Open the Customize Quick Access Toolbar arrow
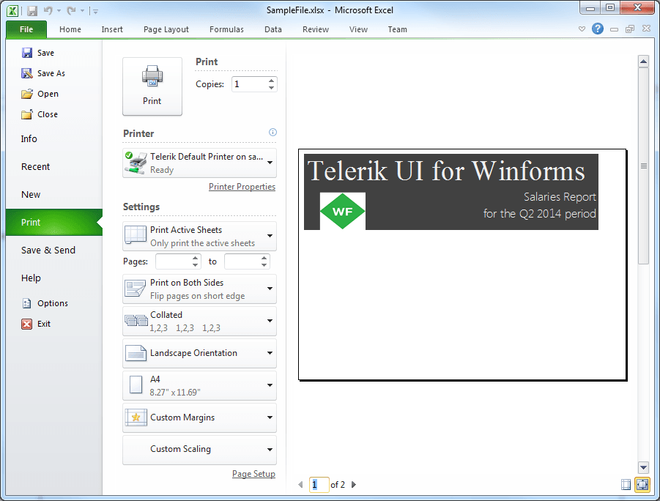Image resolution: width=660 pixels, height=501 pixels. click(x=95, y=12)
